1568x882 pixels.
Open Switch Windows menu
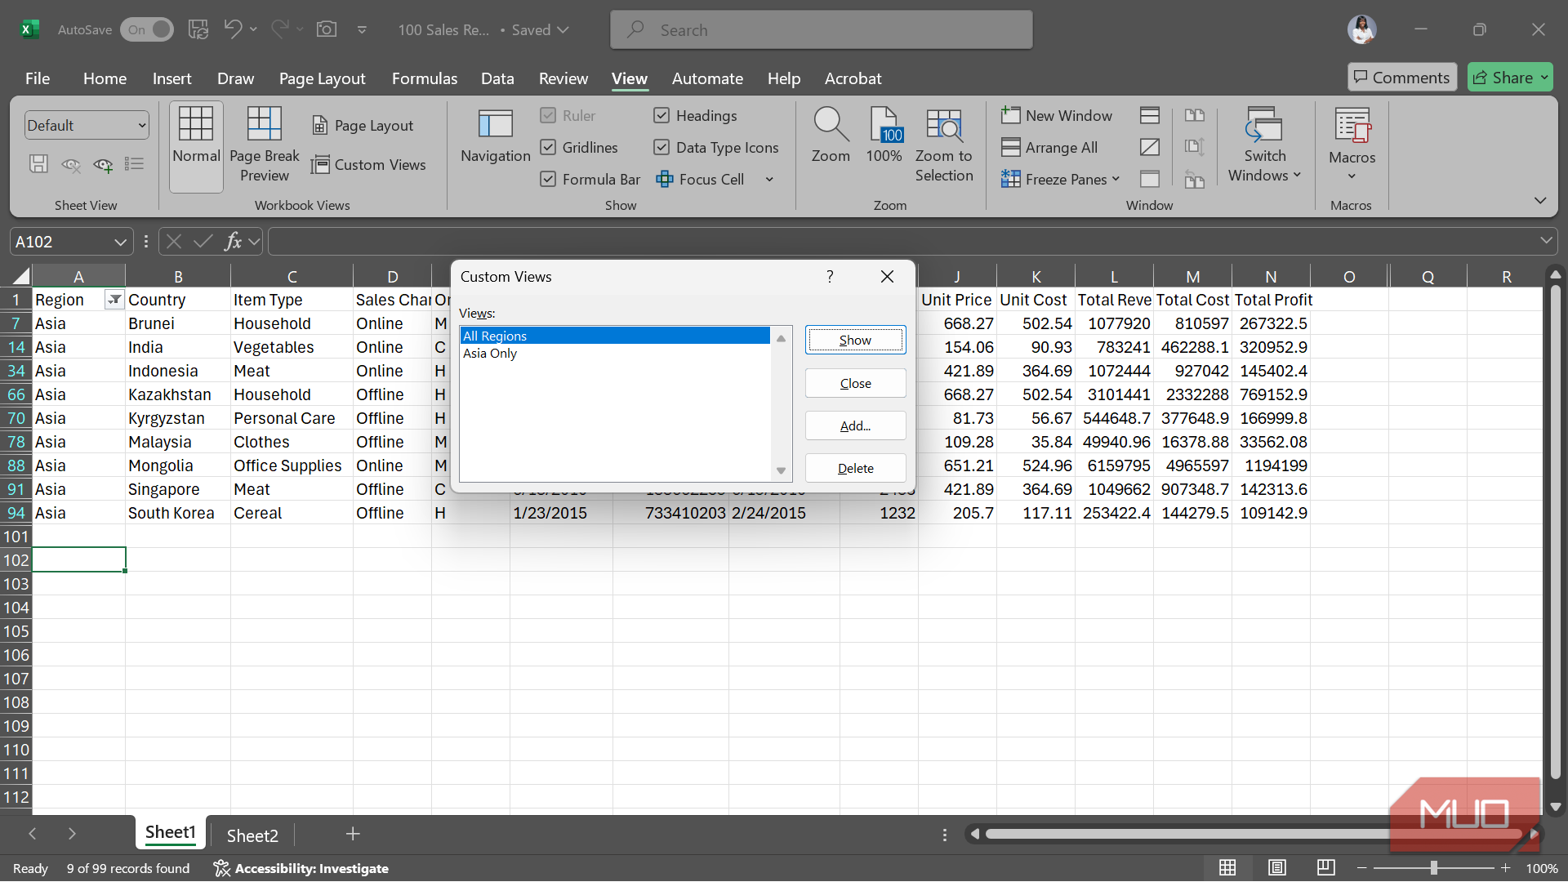(1264, 145)
